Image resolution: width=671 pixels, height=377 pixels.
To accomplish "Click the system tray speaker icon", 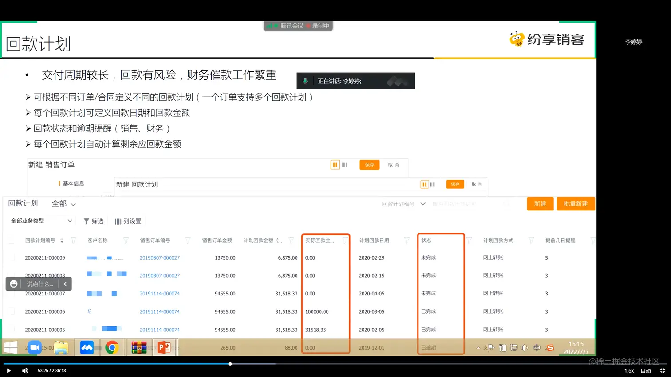I will pos(525,348).
